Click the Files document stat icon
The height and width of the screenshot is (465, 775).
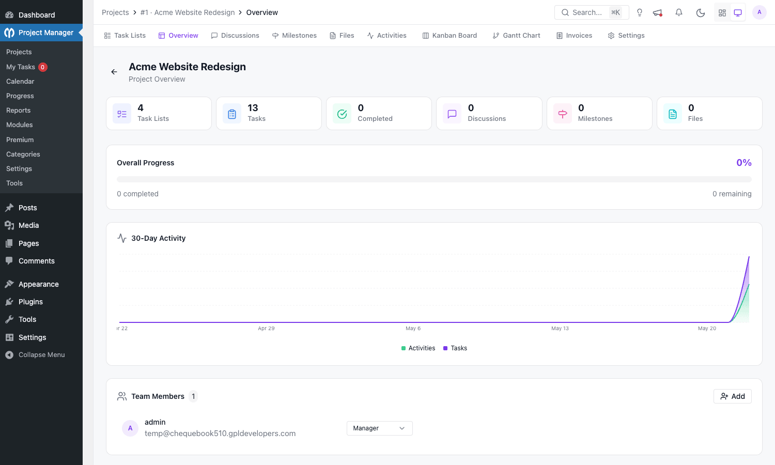pos(673,114)
